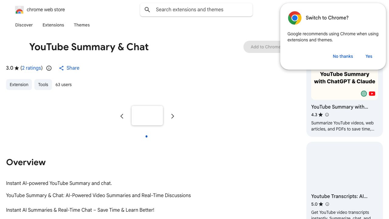Click the ChatGPT icon on the extension card
The height and width of the screenshot is (219, 389).
[x=364, y=94]
